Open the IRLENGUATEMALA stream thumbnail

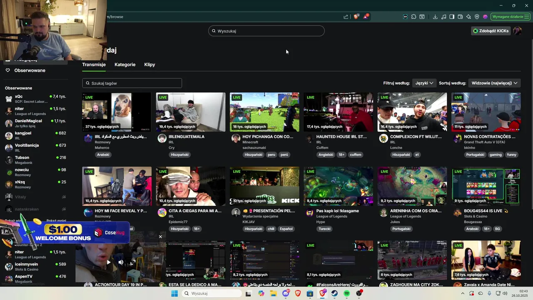click(x=191, y=112)
